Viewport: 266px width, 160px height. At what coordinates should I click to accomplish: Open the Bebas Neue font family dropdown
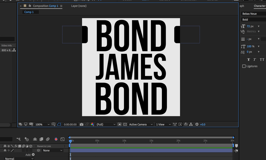point(253,14)
